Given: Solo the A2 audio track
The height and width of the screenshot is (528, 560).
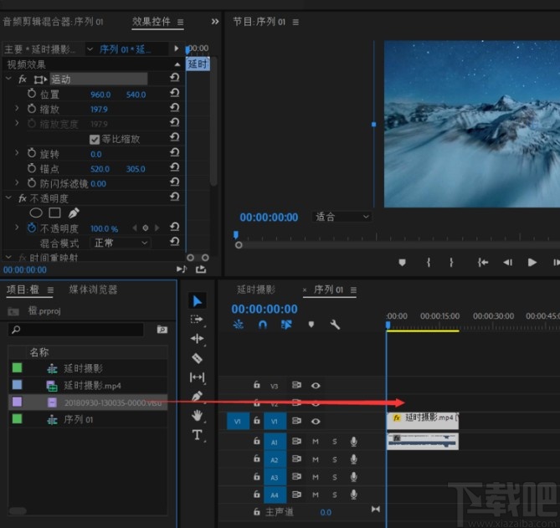Looking at the screenshot, I should click(335, 459).
